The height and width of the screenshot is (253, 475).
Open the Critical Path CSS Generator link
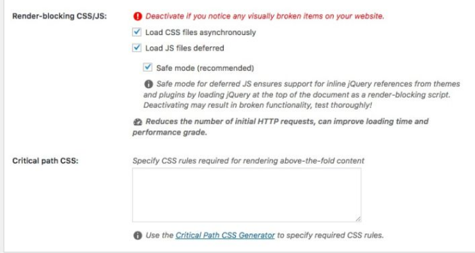click(x=225, y=235)
